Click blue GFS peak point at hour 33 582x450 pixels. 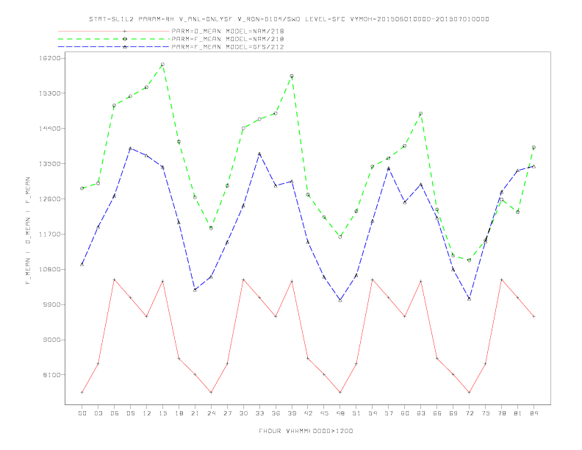[x=259, y=154]
